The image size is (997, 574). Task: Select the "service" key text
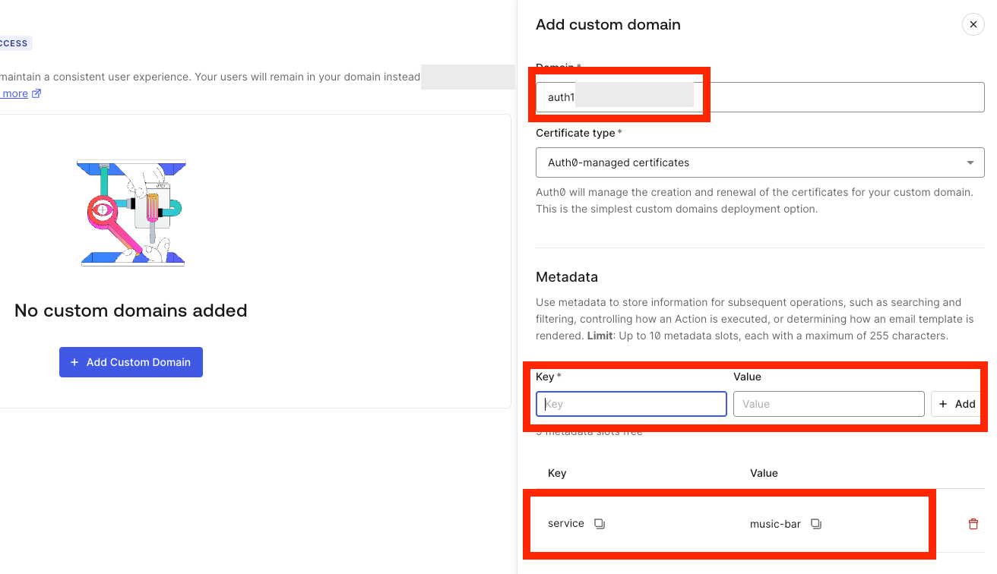point(566,524)
